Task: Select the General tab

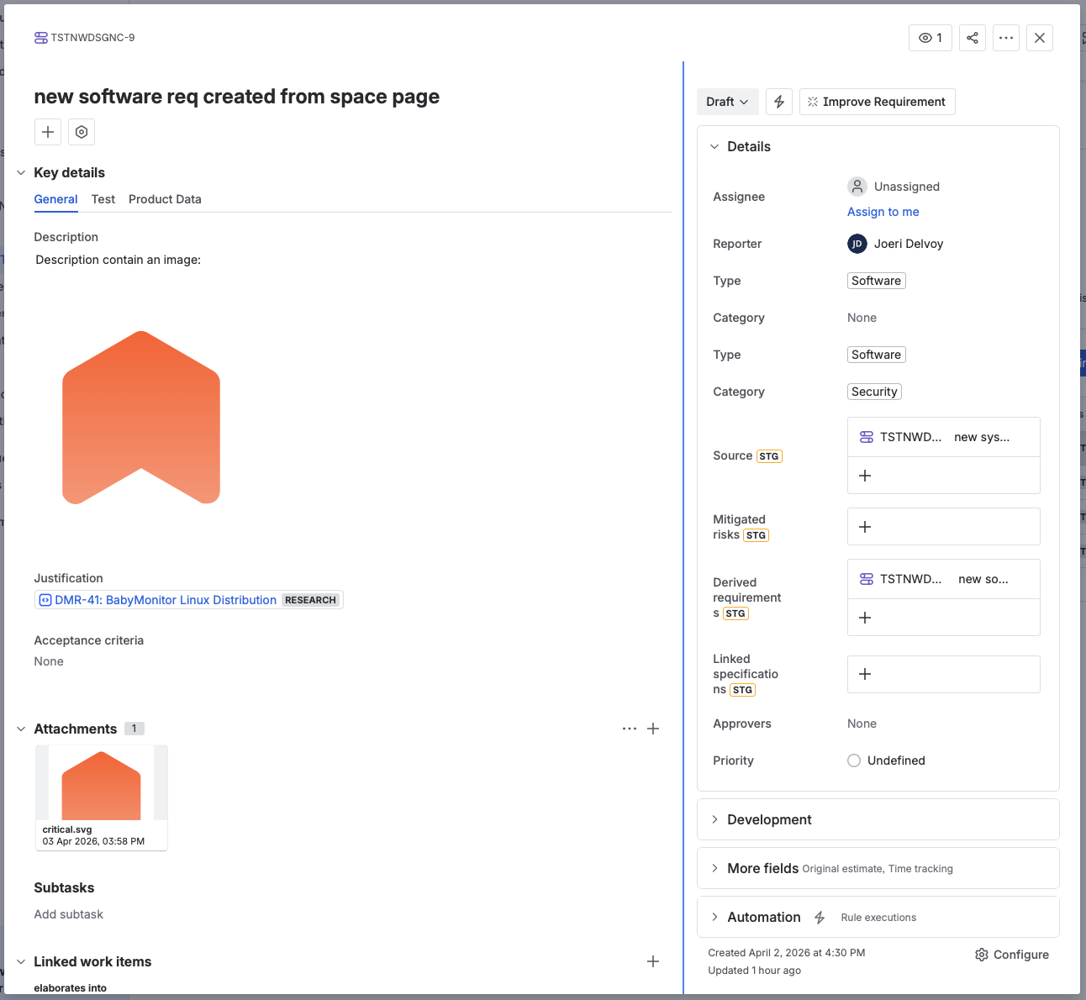Action: (x=55, y=199)
